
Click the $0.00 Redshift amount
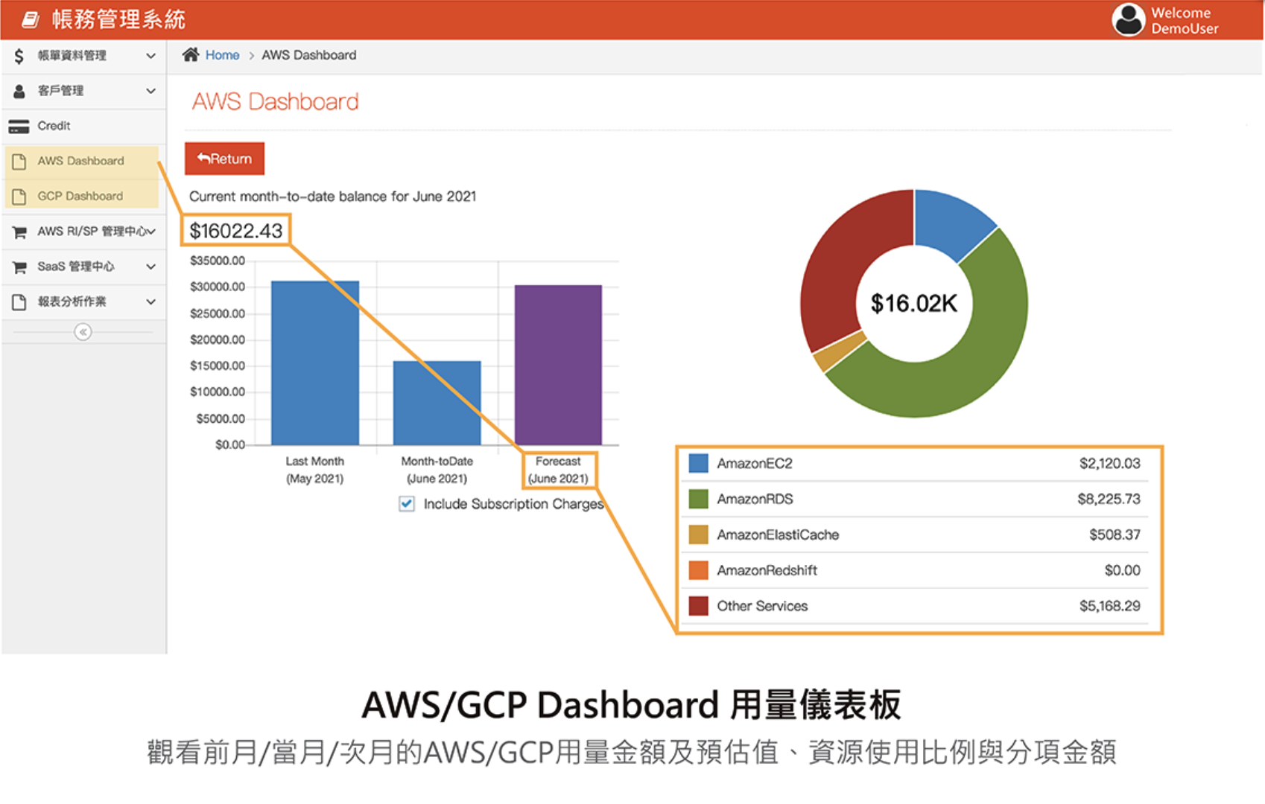(1122, 570)
